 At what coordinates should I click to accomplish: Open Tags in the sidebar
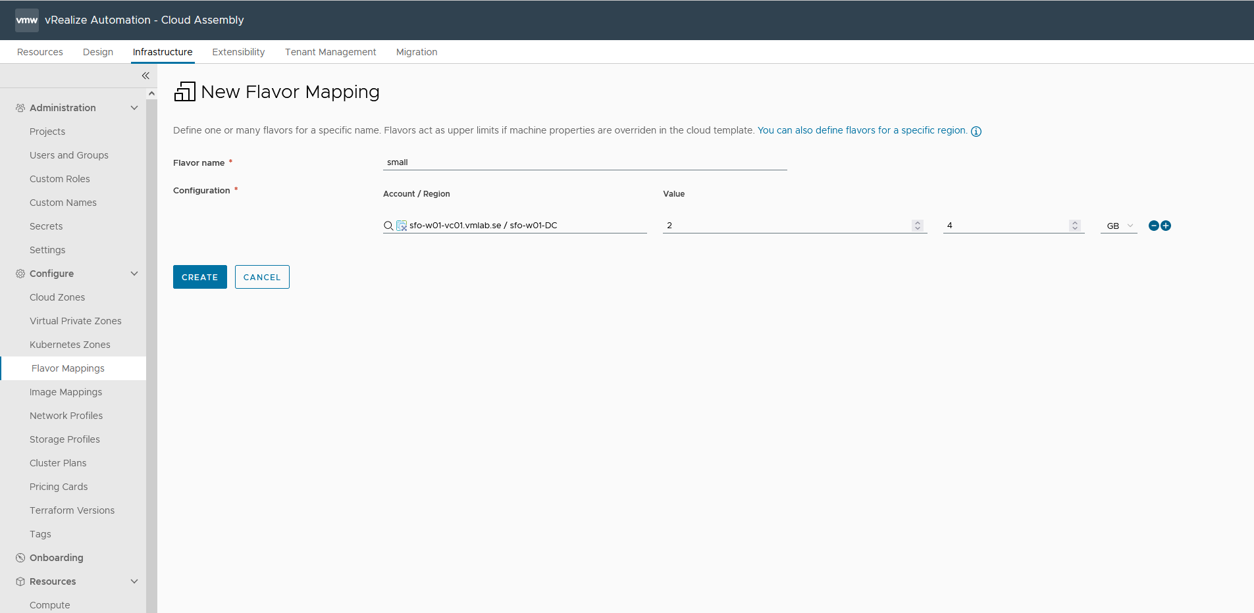[40, 534]
